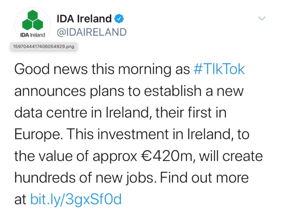Click the blue verified badge
This screenshot has height=215, width=282.
(119, 19)
